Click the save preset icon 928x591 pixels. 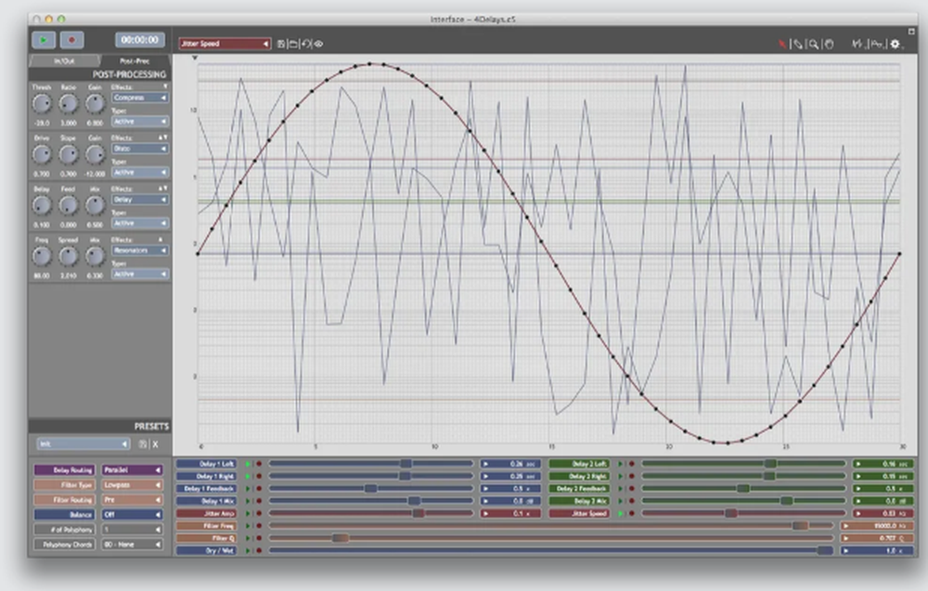[x=143, y=443]
